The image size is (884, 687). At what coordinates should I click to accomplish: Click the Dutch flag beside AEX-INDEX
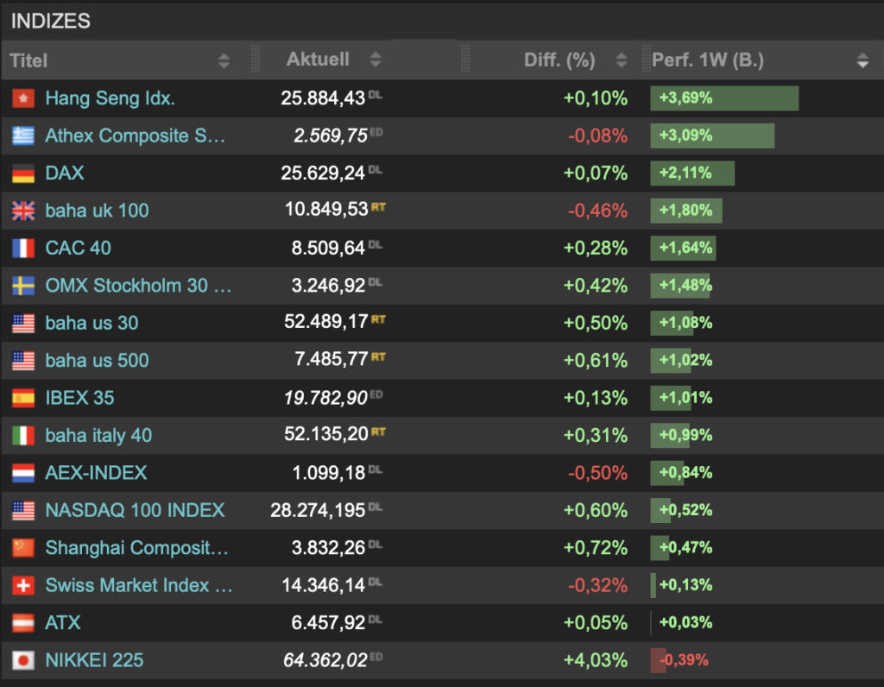[x=23, y=474]
